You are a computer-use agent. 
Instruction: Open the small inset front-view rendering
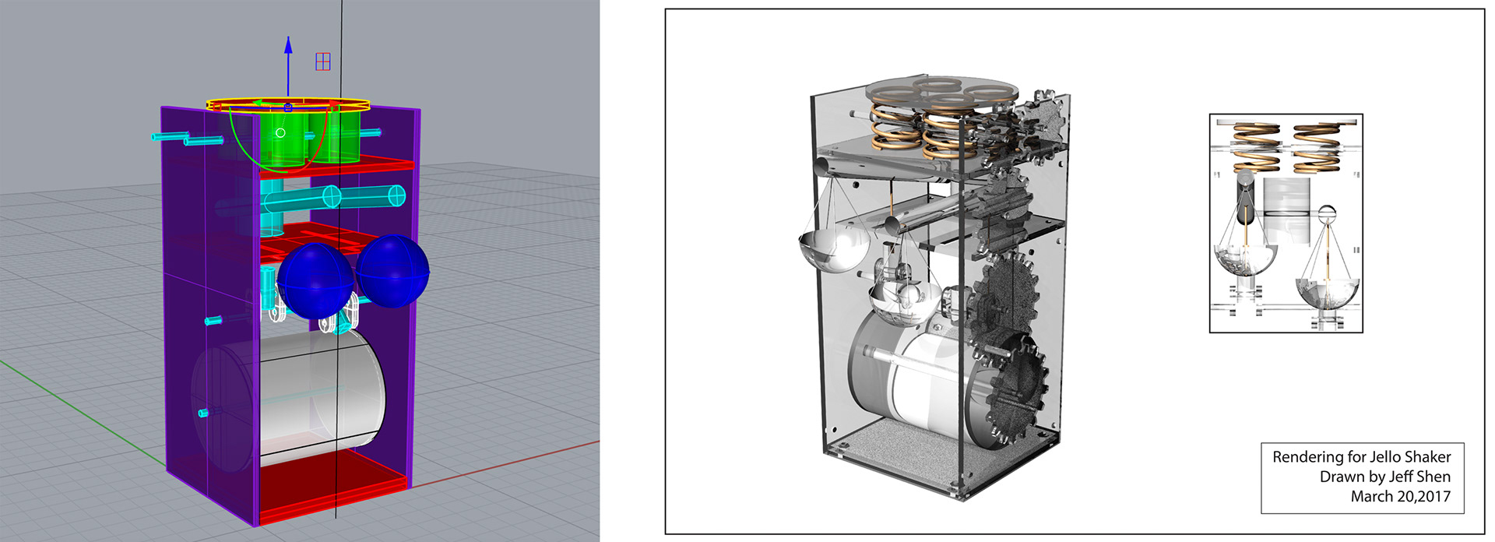click(x=1286, y=223)
